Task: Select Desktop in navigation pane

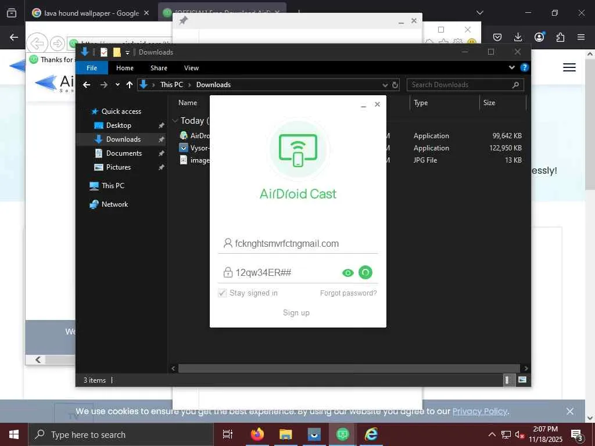Action: point(119,125)
